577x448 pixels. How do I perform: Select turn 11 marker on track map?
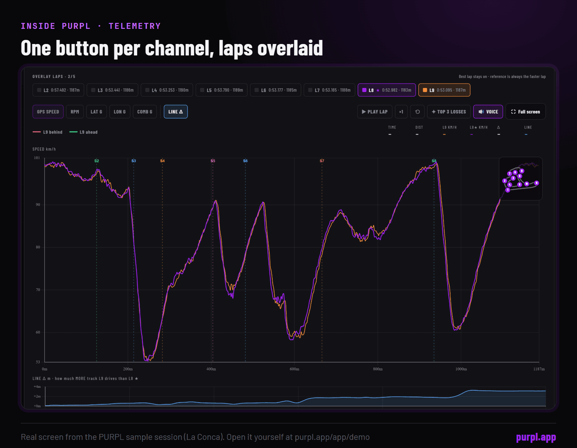(x=537, y=183)
